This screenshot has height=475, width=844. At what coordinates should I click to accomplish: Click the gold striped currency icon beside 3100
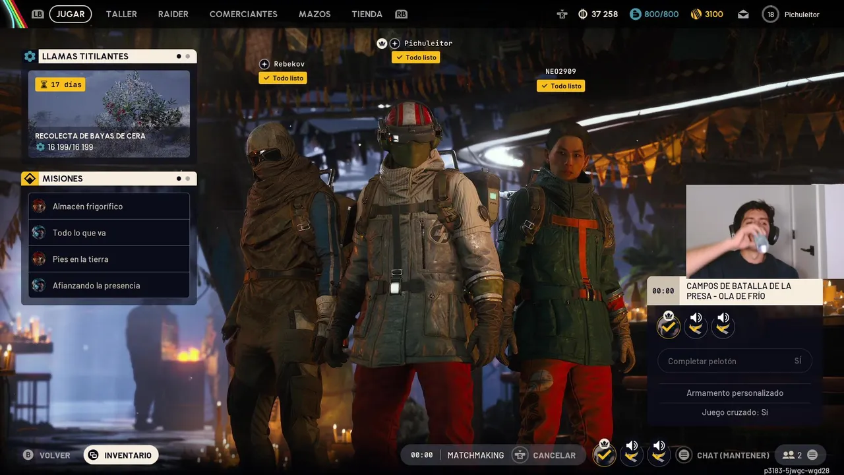tap(696, 14)
